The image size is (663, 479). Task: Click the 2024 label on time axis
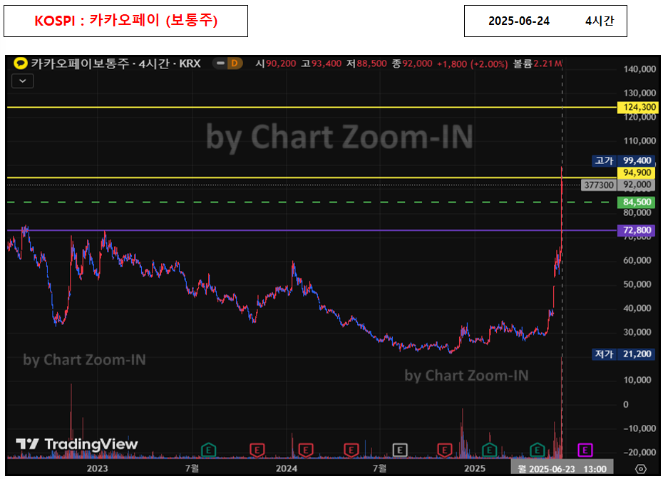[287, 468]
